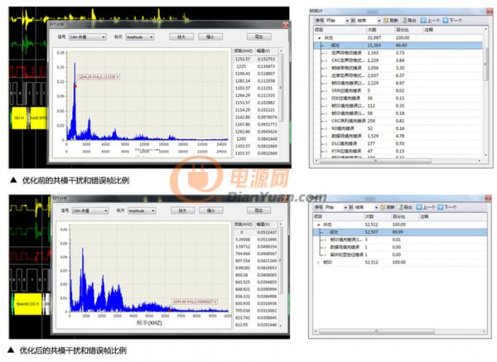The image size is (497, 362).
Task: Click the 次数 column header in the statistics window totaling 31,987
Action: [x=380, y=30]
